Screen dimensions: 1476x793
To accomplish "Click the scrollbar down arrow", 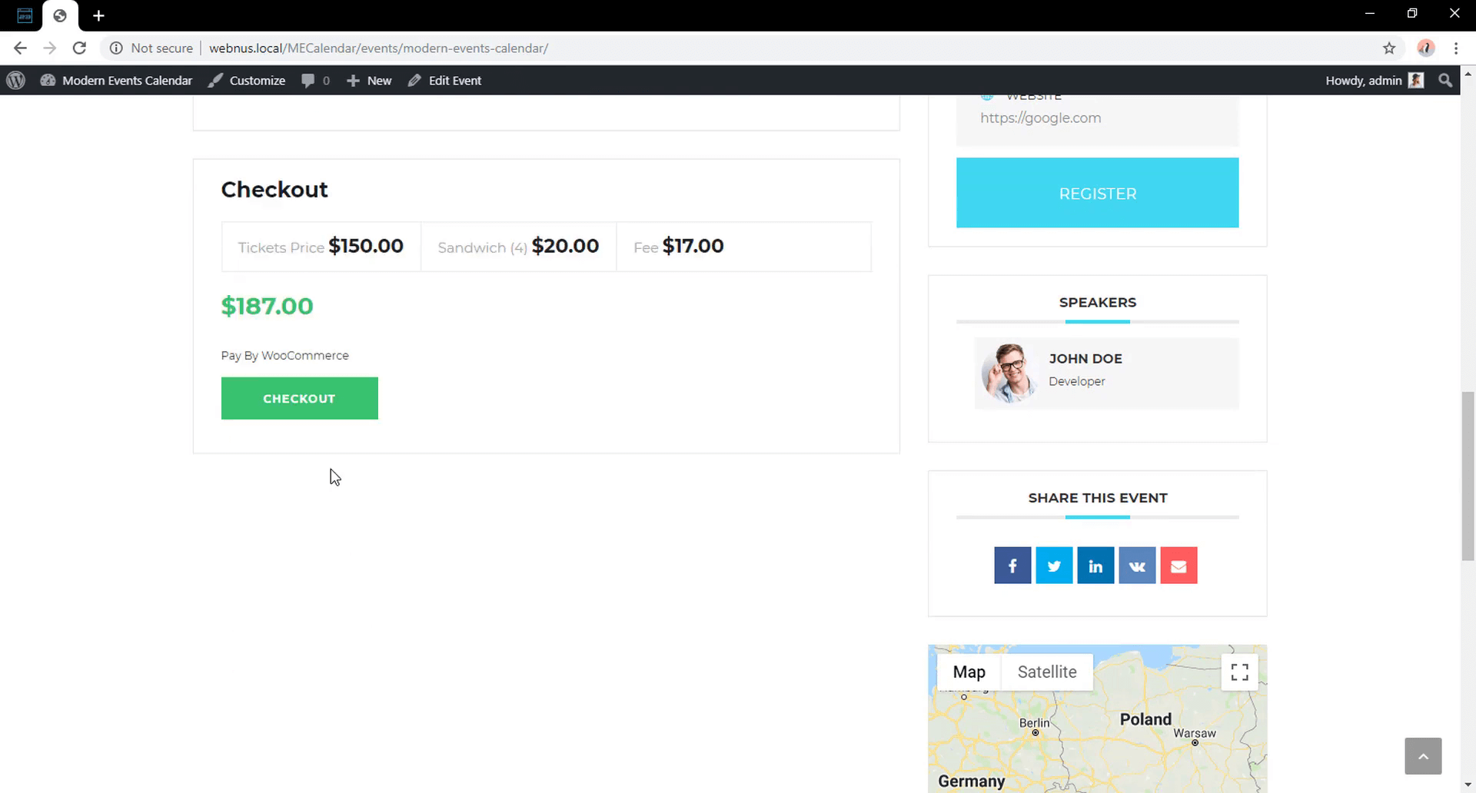I will (x=1468, y=785).
